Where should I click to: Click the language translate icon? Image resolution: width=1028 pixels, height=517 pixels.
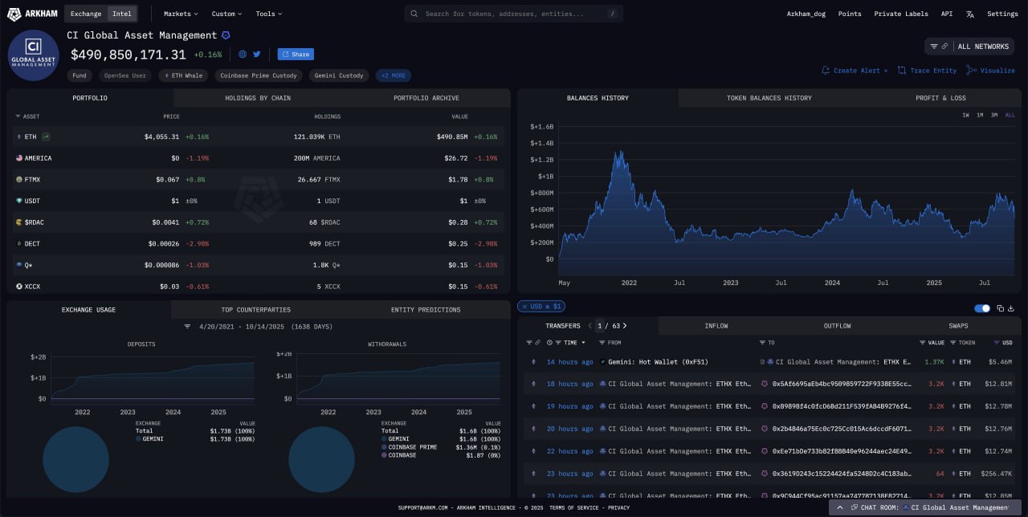click(x=970, y=14)
